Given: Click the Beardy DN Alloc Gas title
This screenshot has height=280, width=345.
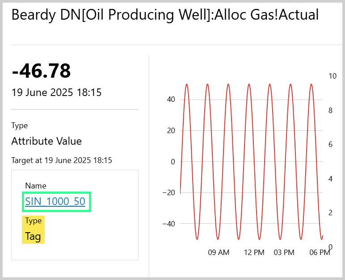Looking at the screenshot, I should (165, 15).
